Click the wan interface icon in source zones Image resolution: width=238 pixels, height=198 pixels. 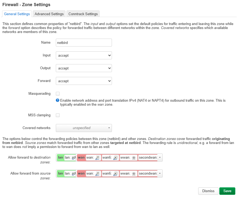(x=97, y=174)
